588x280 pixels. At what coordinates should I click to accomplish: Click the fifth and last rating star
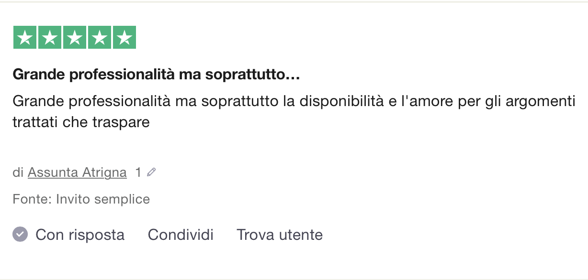124,38
